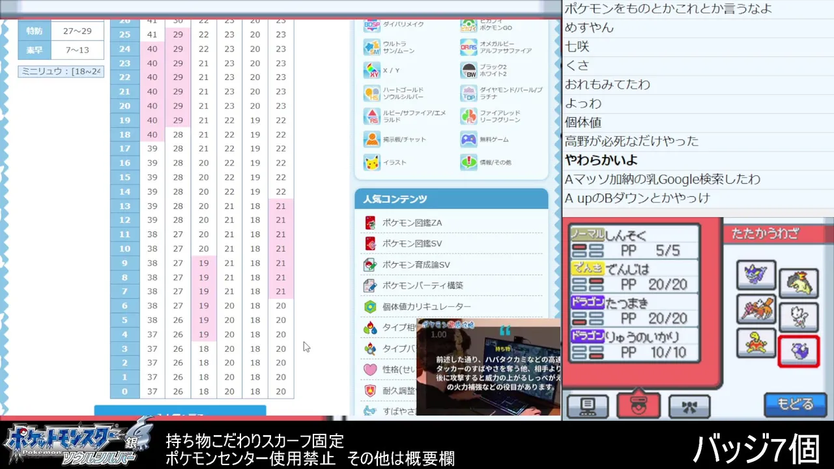
Task: Open the info/other exclamation icon
Action: [468, 162]
